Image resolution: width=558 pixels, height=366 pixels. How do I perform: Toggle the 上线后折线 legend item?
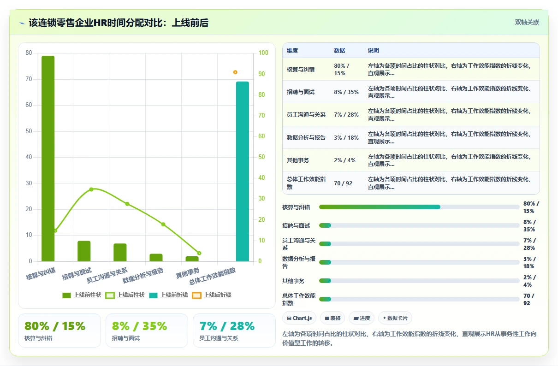212,295
